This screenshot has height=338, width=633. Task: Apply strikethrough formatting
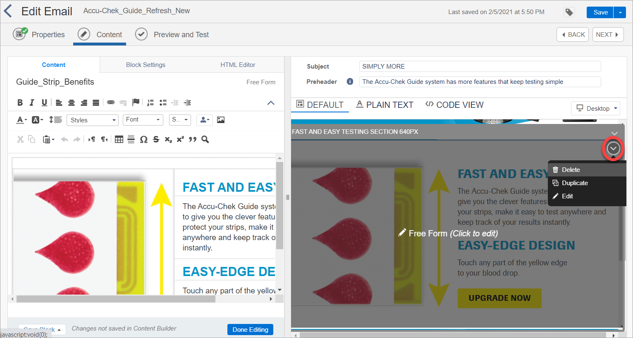156,139
